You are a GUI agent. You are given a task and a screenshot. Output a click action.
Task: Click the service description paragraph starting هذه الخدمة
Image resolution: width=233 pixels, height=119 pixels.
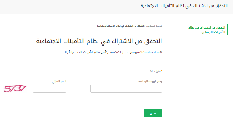[x=113, y=52]
